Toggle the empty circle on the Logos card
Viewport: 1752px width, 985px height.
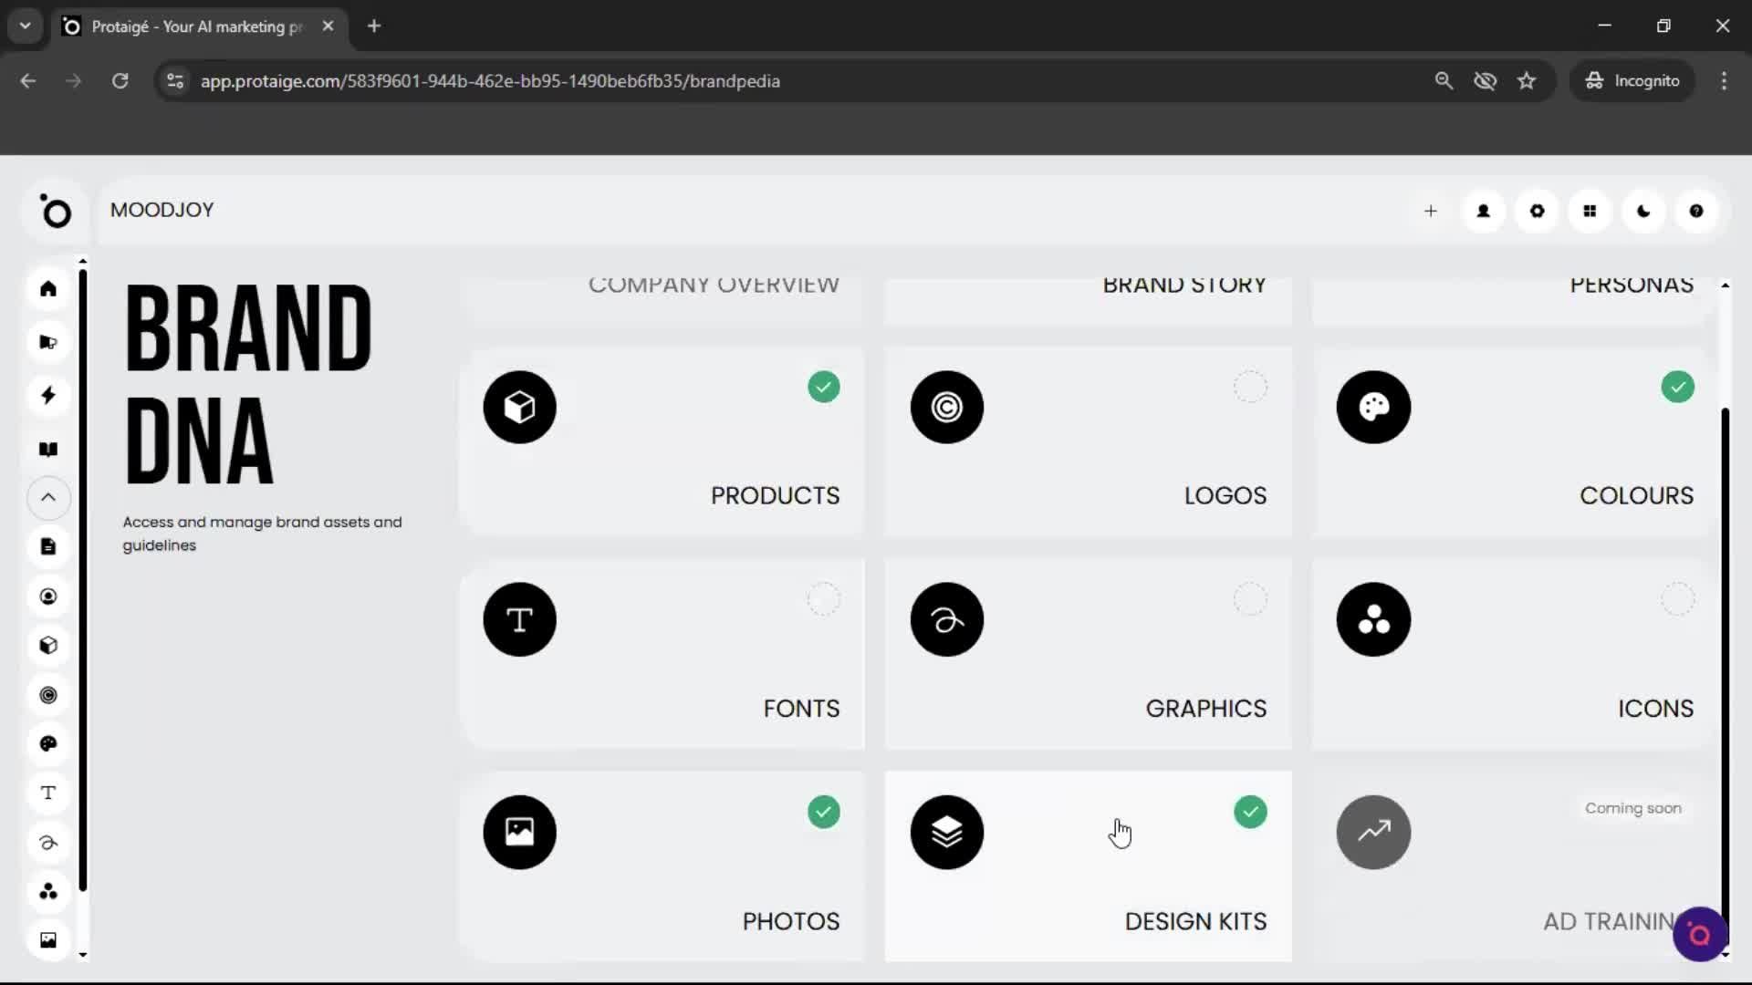(1250, 387)
